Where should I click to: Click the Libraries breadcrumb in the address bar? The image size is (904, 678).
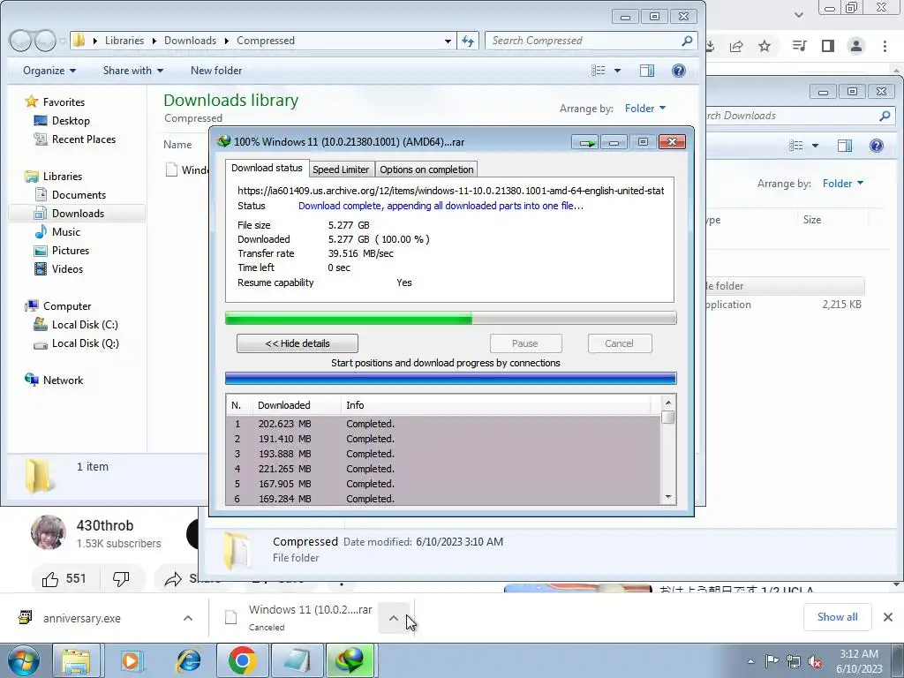pyautogui.click(x=124, y=41)
